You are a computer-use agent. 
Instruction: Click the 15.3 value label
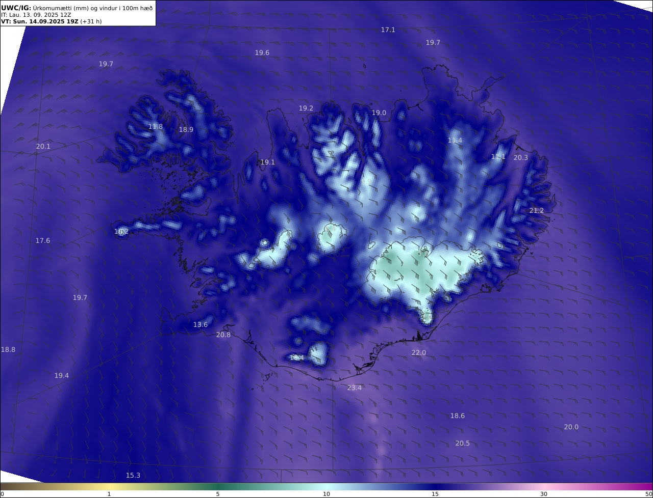pyautogui.click(x=133, y=476)
